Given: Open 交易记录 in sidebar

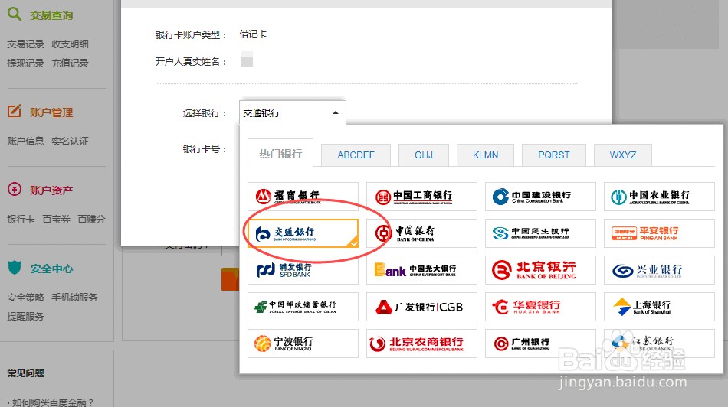Looking at the screenshot, I should pyautogui.click(x=25, y=44).
